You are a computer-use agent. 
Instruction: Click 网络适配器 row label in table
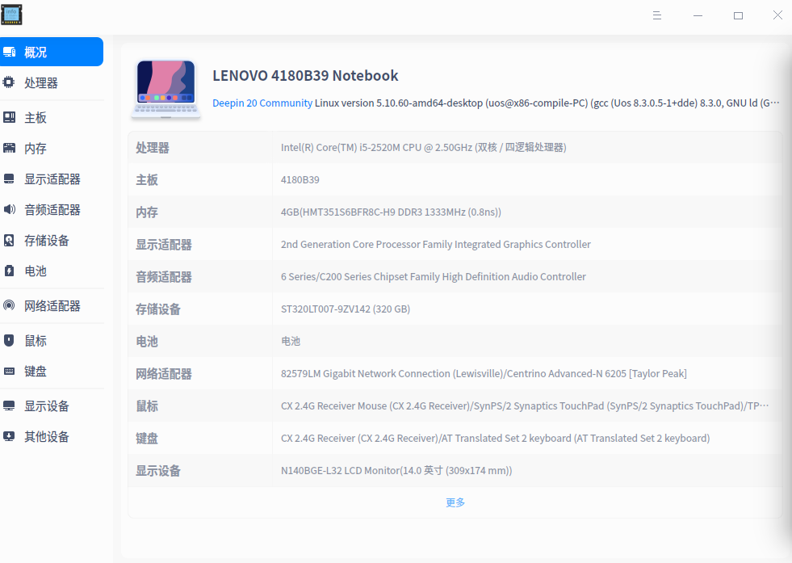pos(164,374)
